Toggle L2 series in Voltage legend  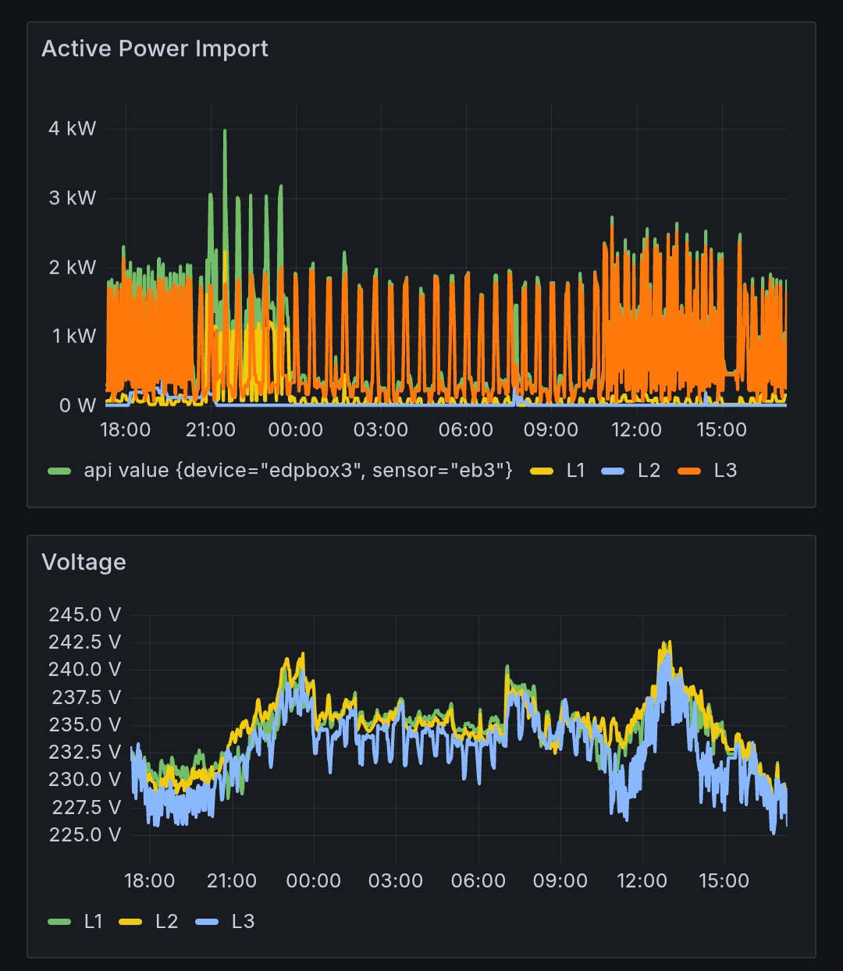[166, 922]
